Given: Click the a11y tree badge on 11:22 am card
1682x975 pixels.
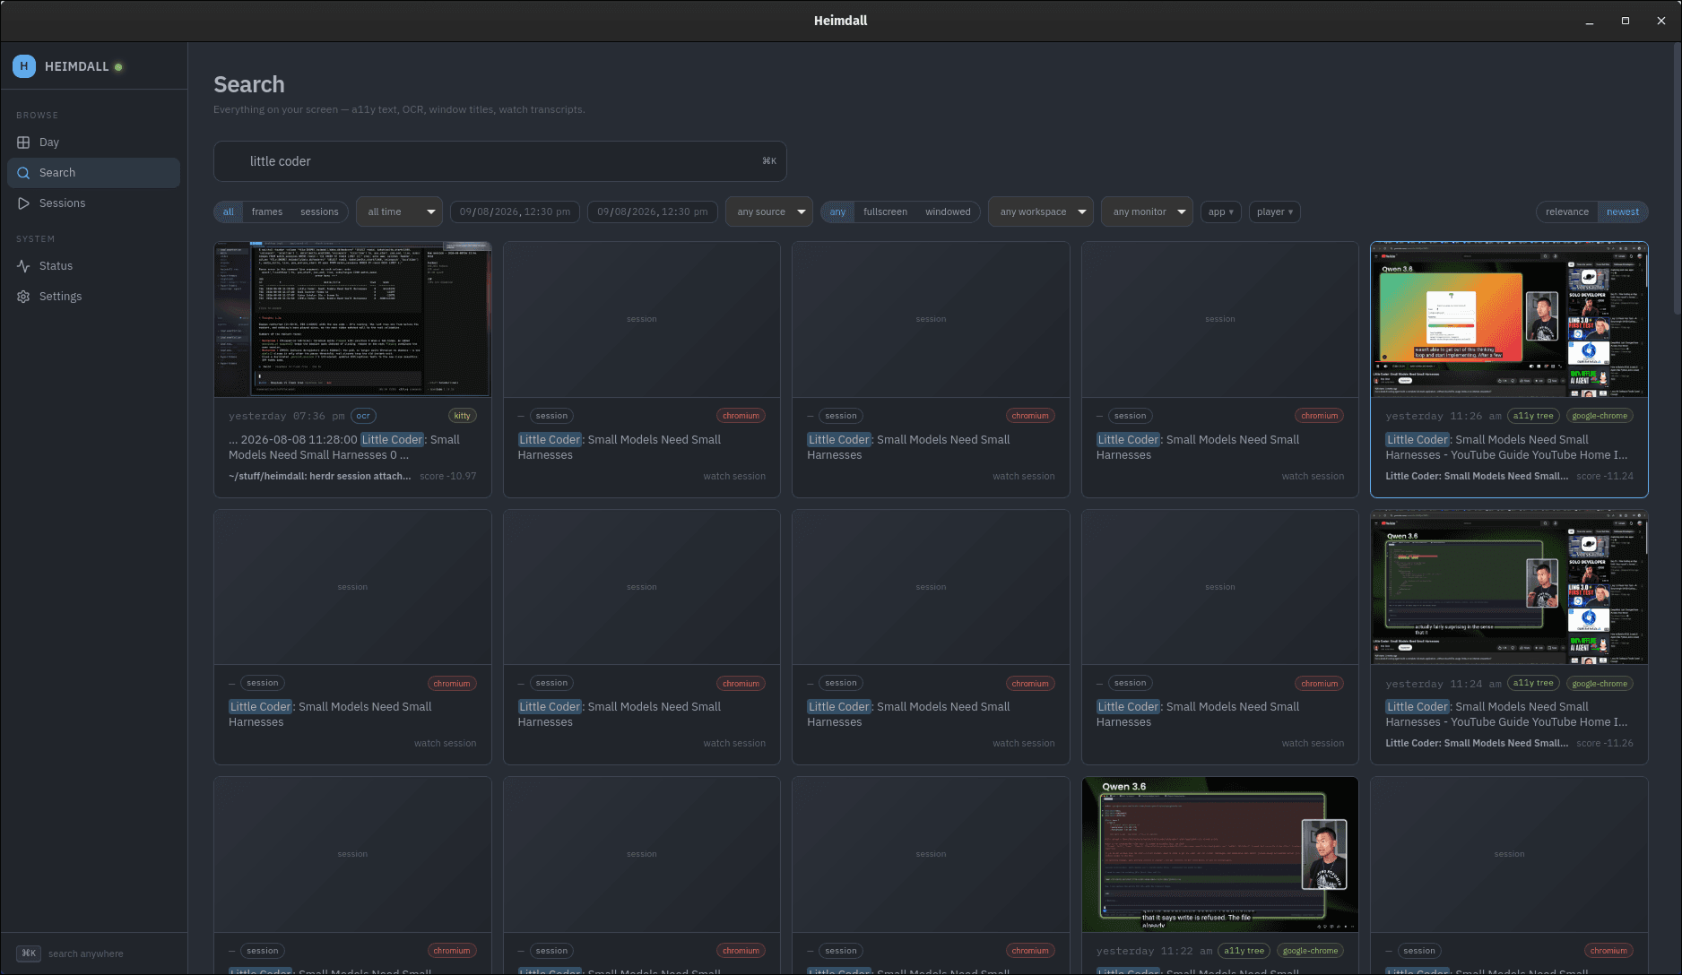Looking at the screenshot, I should (x=1244, y=951).
